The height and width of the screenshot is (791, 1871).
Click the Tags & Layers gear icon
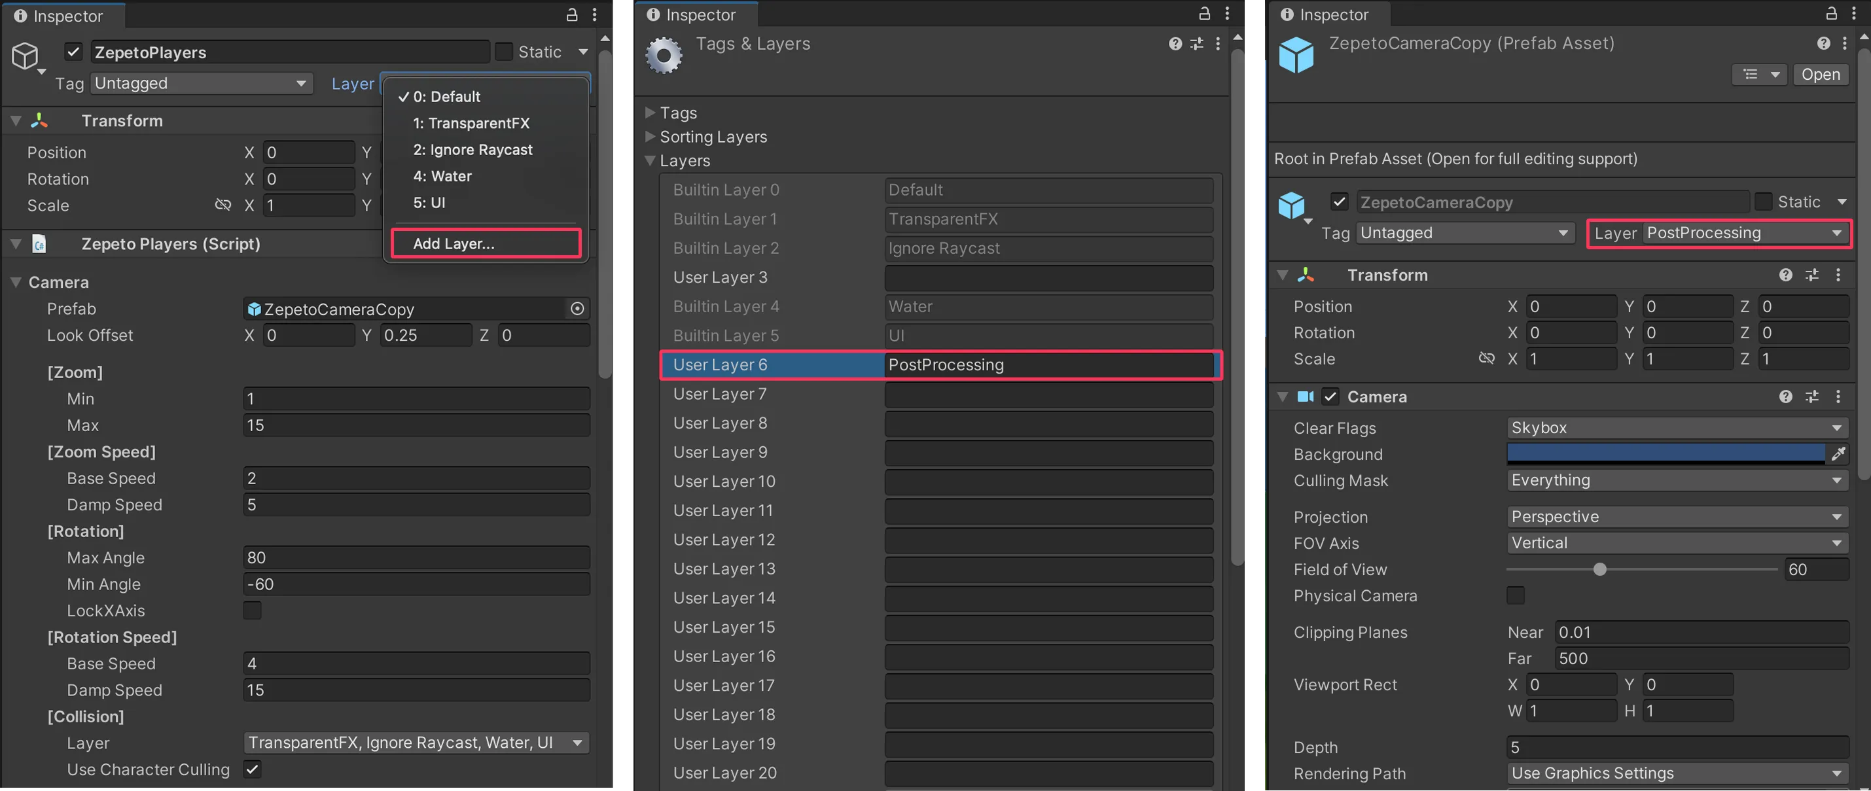(664, 56)
